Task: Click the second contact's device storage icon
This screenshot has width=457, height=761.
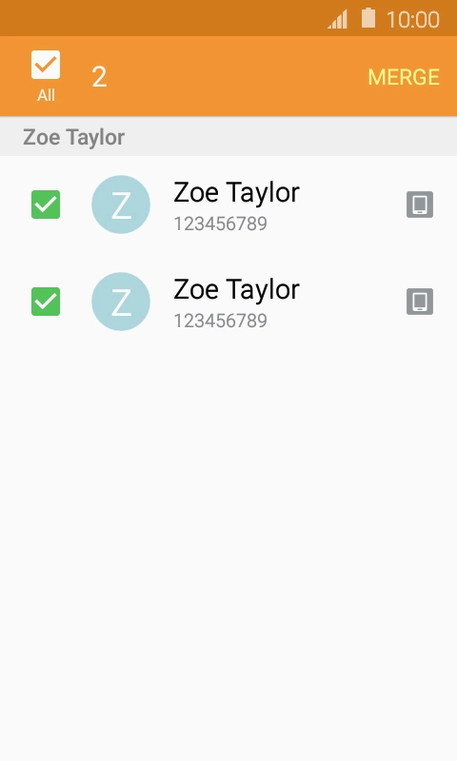Action: coord(420,302)
